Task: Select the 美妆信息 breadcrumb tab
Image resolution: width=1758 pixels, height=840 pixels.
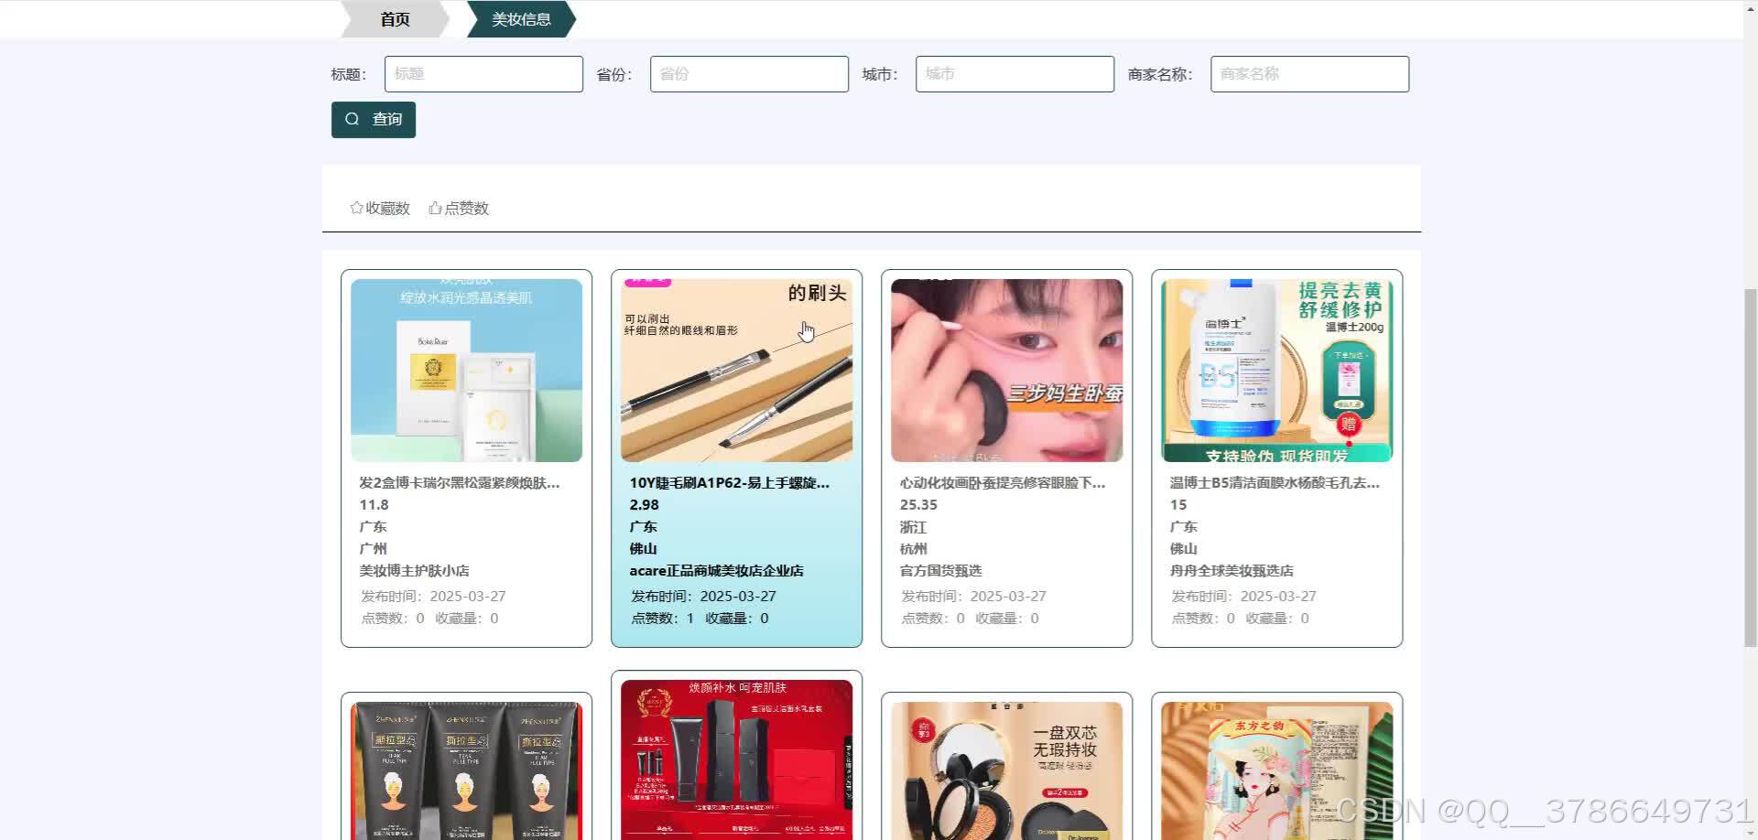Action: pyautogui.click(x=522, y=18)
